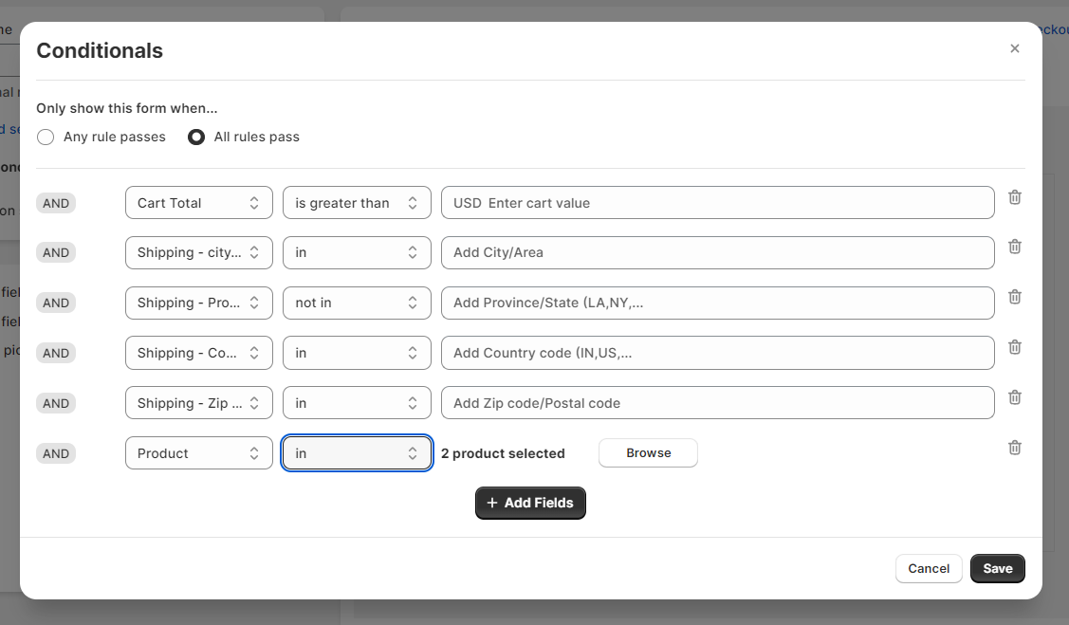Cancel the conditionals changes

coord(928,569)
